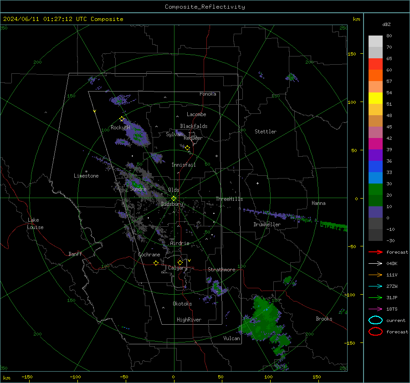Click the cyan 27ZW arrow icon
This screenshot has width=410, height=383.
click(375, 286)
